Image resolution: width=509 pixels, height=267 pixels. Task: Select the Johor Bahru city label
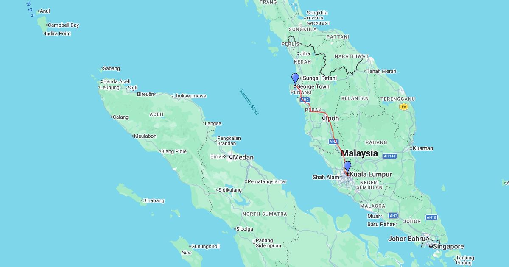pyautogui.click(x=406, y=239)
